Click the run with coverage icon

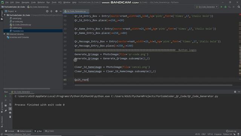click(x=229, y=7)
